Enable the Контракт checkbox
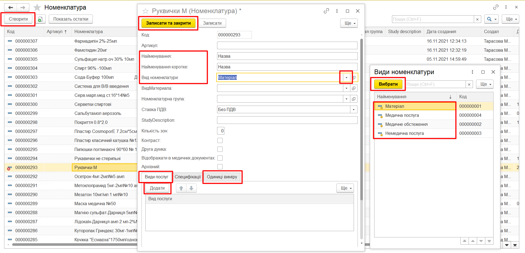Image resolution: width=525 pixels, height=253 pixels. [x=220, y=140]
